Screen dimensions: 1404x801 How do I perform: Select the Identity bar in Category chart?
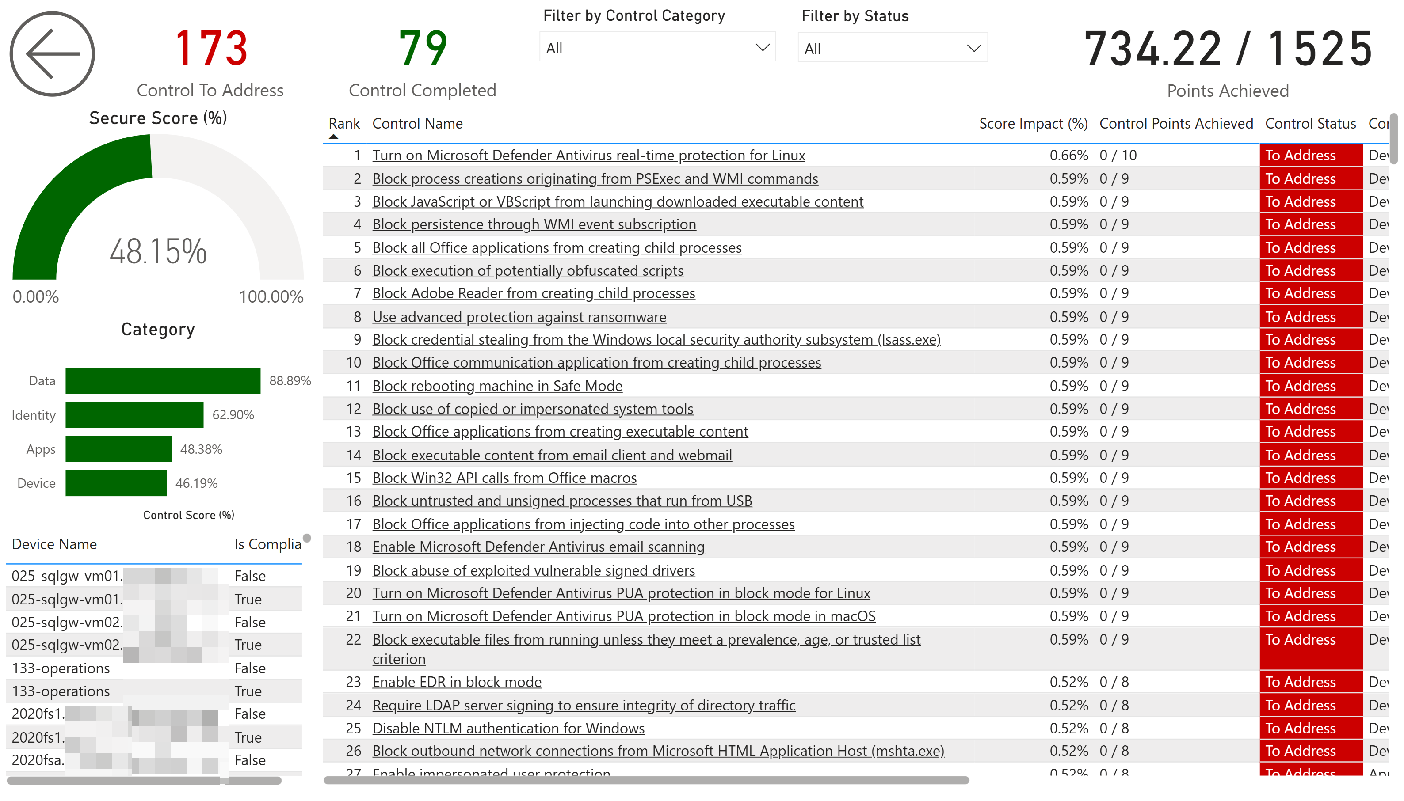pos(134,415)
